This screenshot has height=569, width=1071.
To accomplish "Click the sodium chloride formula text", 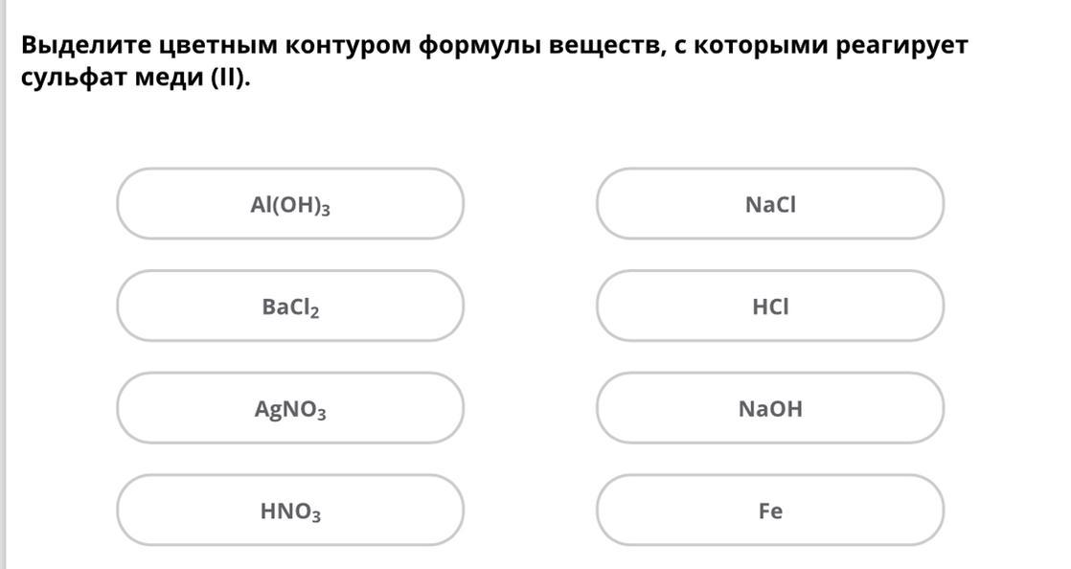I will tap(770, 204).
